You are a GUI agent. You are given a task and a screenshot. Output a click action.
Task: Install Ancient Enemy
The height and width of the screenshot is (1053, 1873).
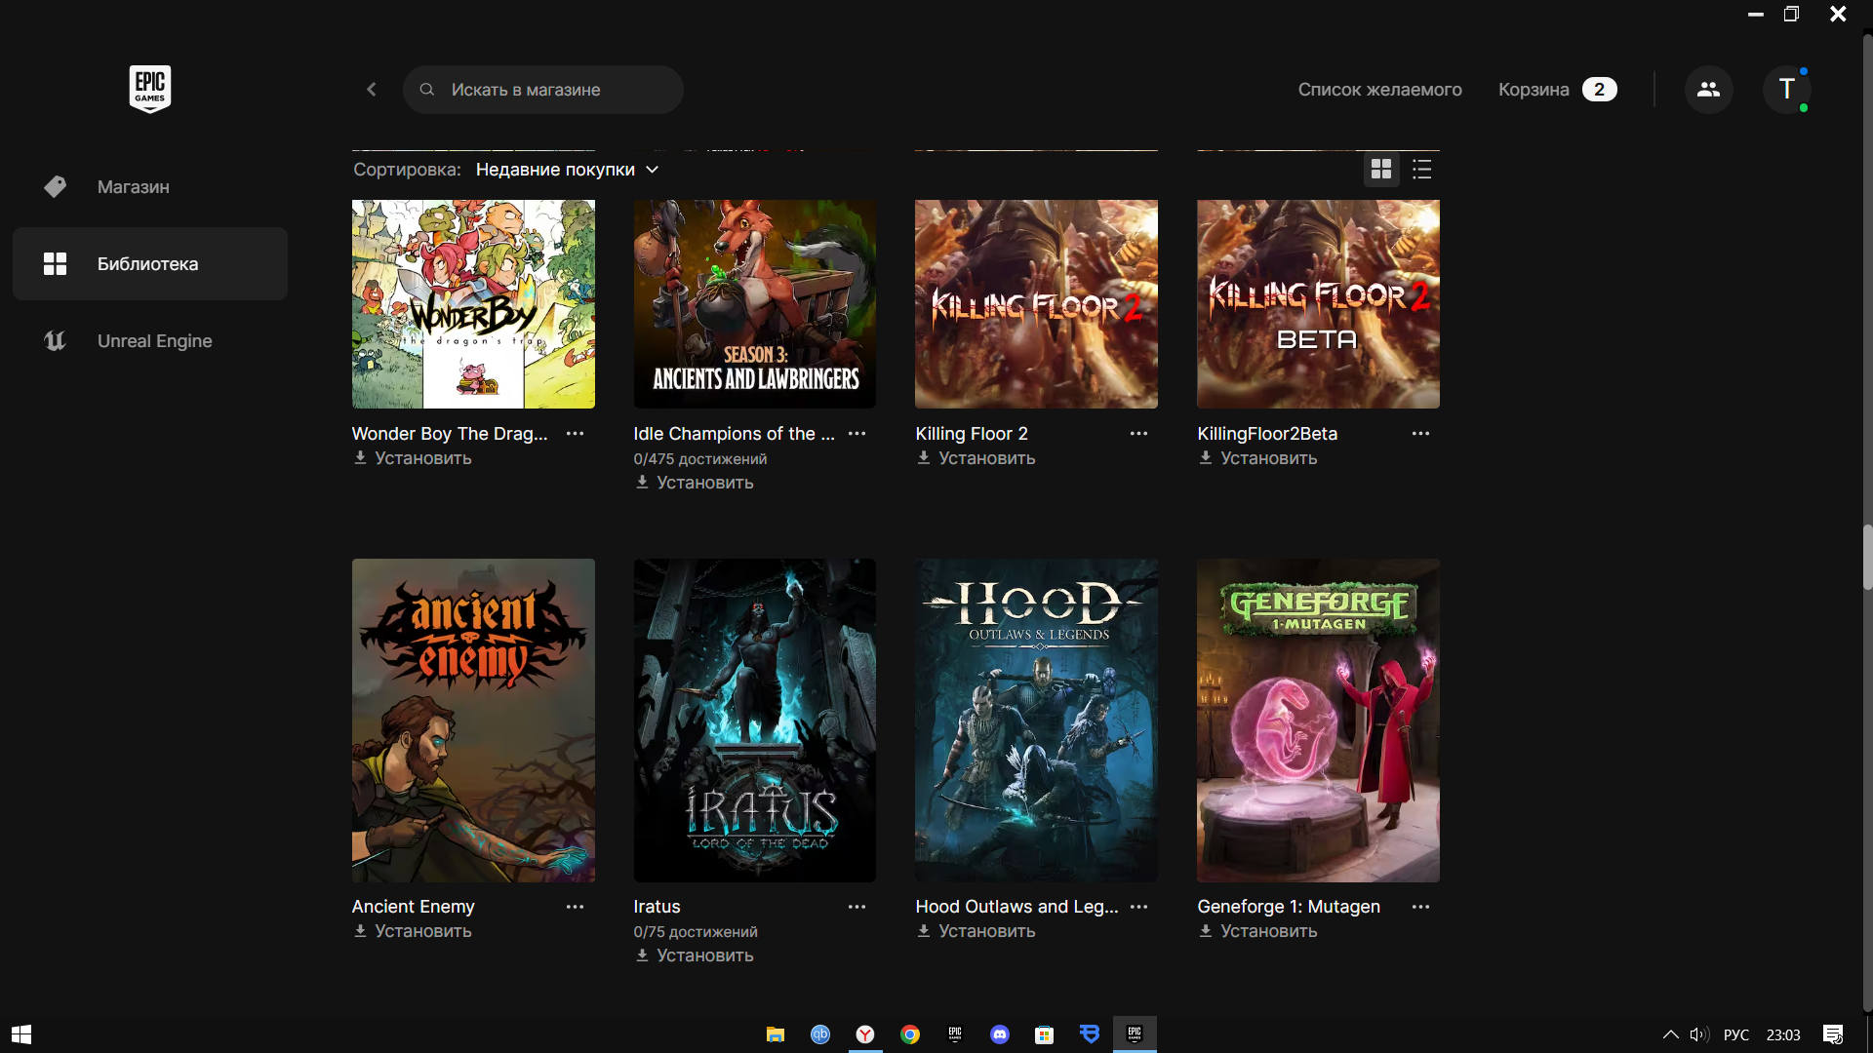click(x=413, y=931)
